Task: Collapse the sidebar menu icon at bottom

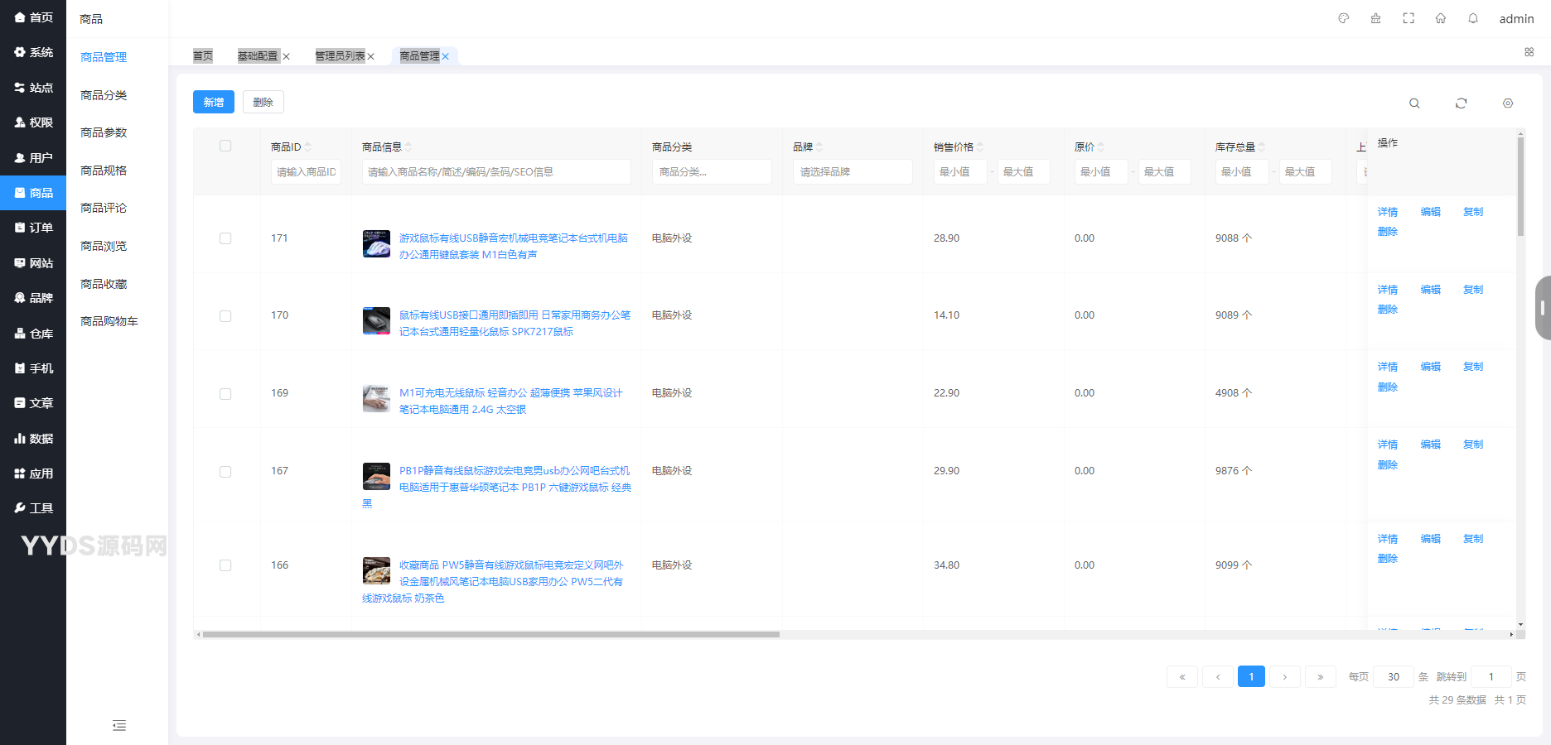Action: click(x=119, y=726)
